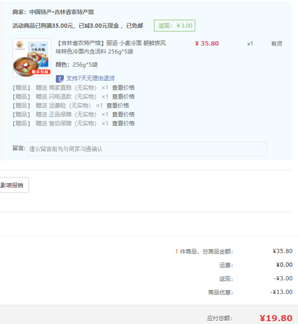Screen dimensions: 298x324
Task: Select the 应付总额 label
Action: click(220, 318)
